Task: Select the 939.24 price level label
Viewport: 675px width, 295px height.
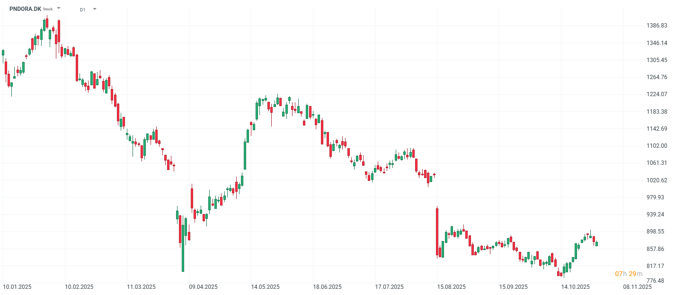Action: pyautogui.click(x=657, y=215)
